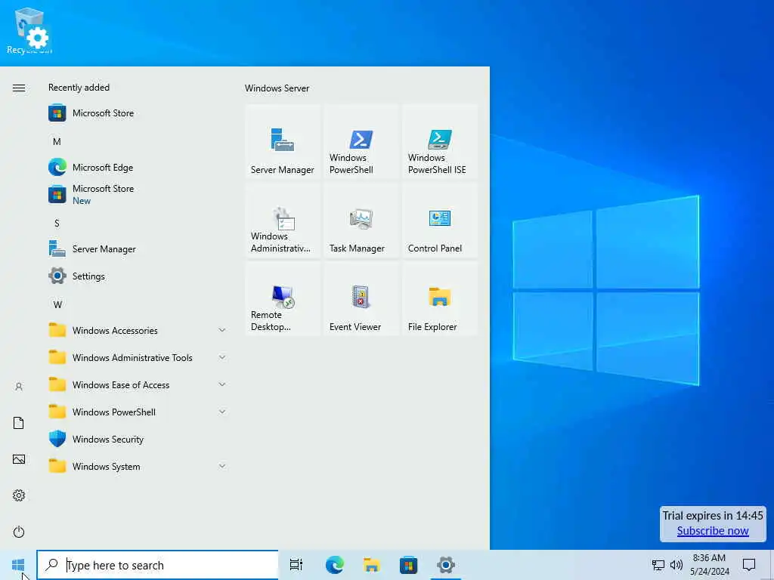
Task: Open the Windows Administrative Tools tile
Action: (x=283, y=220)
